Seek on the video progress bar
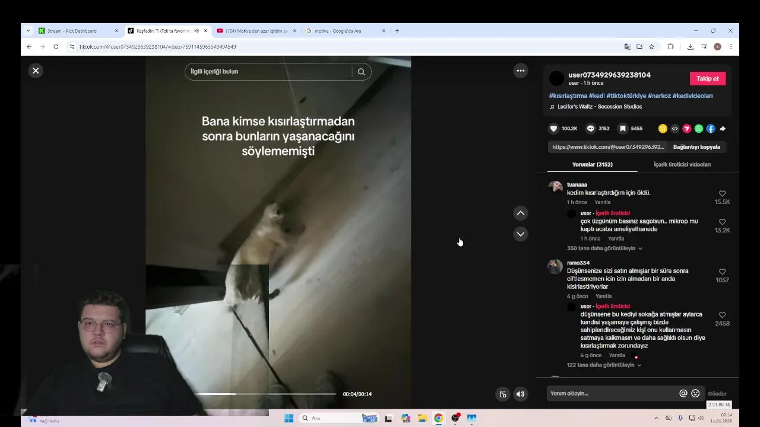 click(265, 394)
